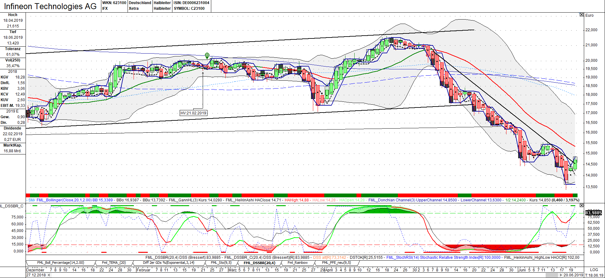Viewport: 605px width, 278px height.
Task: Click the ISIN: DE0006231004 field
Action: tap(191, 3)
